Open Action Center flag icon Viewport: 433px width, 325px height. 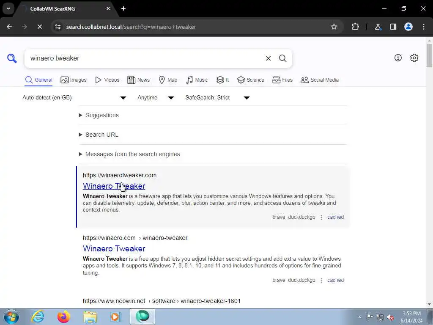(x=370, y=317)
